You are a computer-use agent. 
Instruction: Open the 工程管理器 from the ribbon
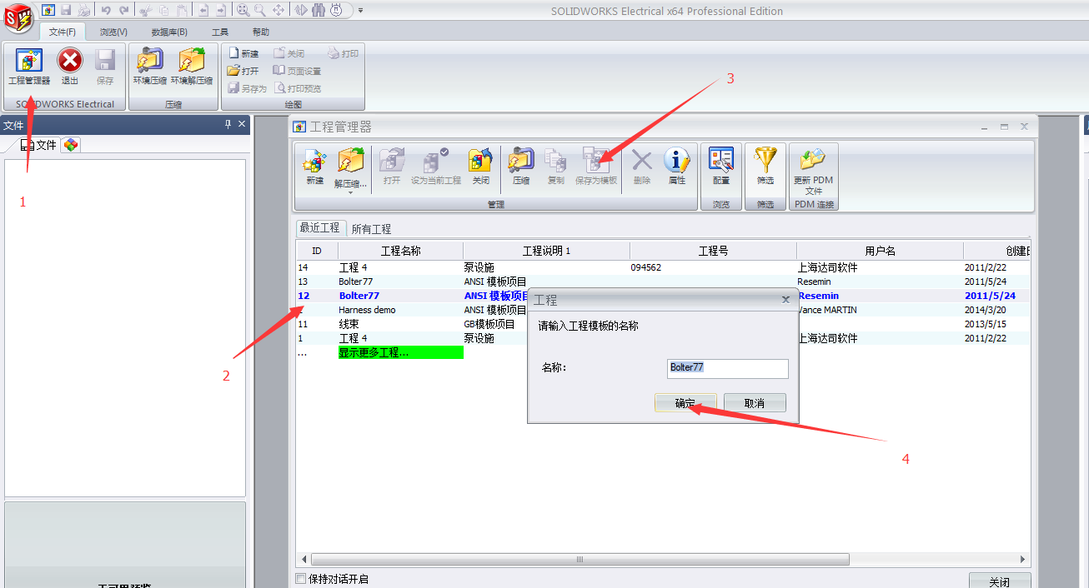coord(29,67)
